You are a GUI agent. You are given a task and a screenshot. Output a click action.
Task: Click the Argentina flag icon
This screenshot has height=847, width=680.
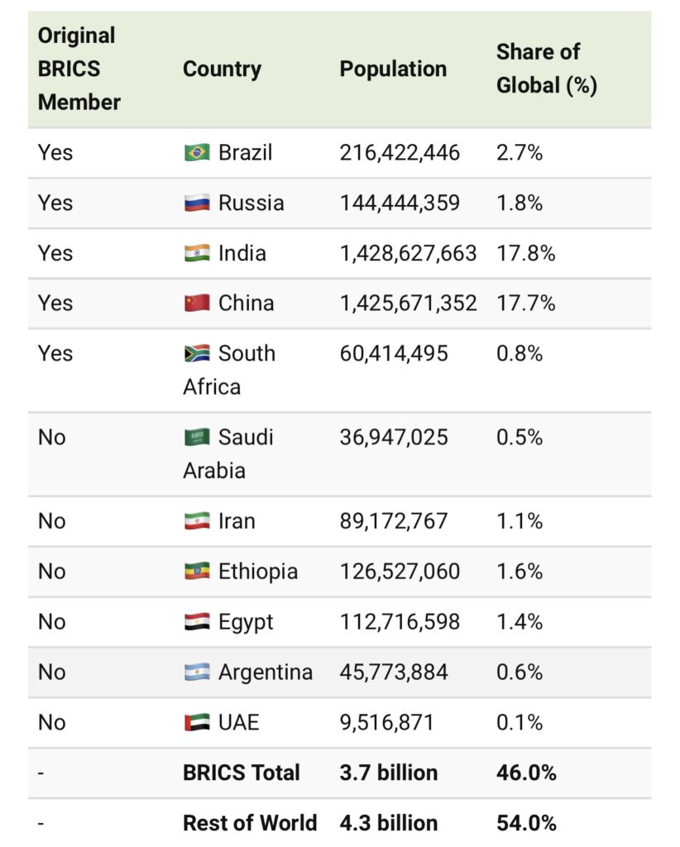pos(197,672)
